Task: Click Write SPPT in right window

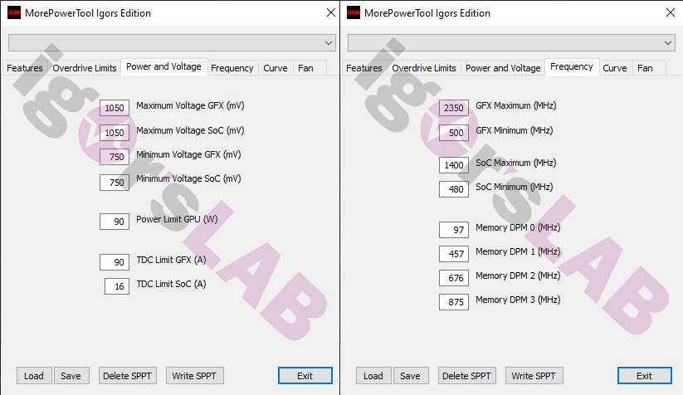Action: pyautogui.click(x=534, y=376)
